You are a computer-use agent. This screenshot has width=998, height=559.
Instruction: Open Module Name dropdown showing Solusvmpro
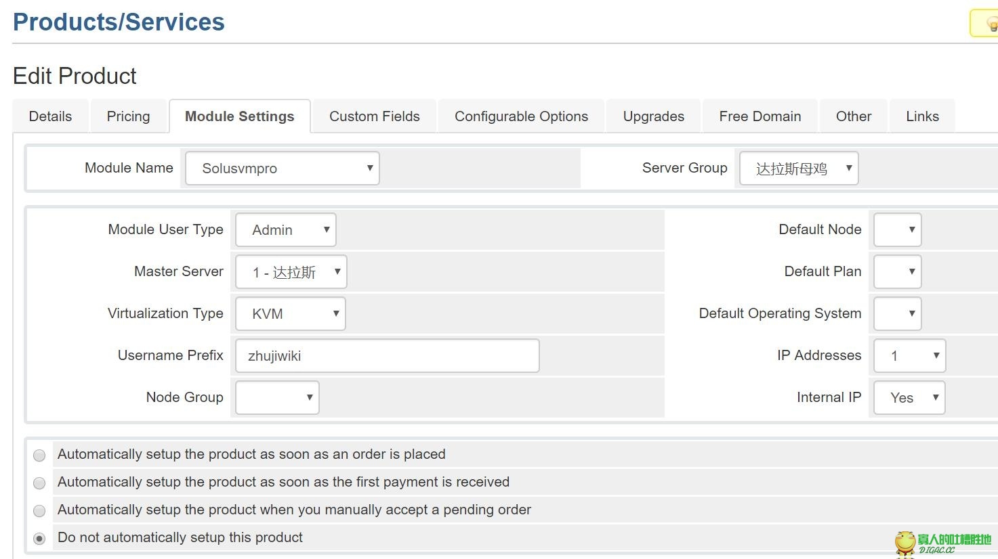pos(282,169)
